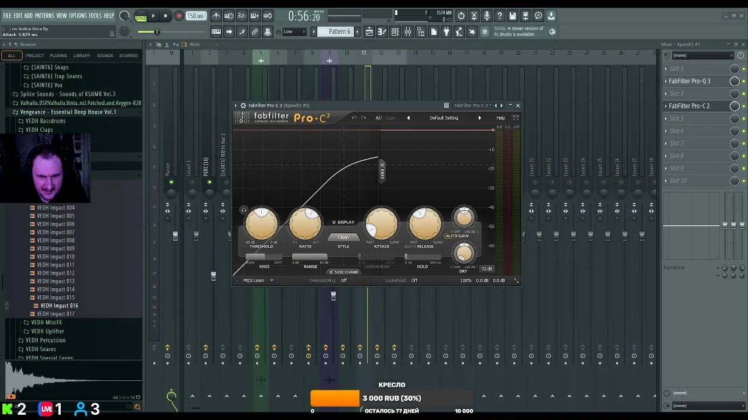The height and width of the screenshot is (420, 748).
Task: Open the Line snap dropdown
Action: (x=295, y=32)
